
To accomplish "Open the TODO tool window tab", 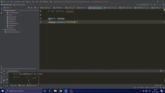I will coord(14,86).
